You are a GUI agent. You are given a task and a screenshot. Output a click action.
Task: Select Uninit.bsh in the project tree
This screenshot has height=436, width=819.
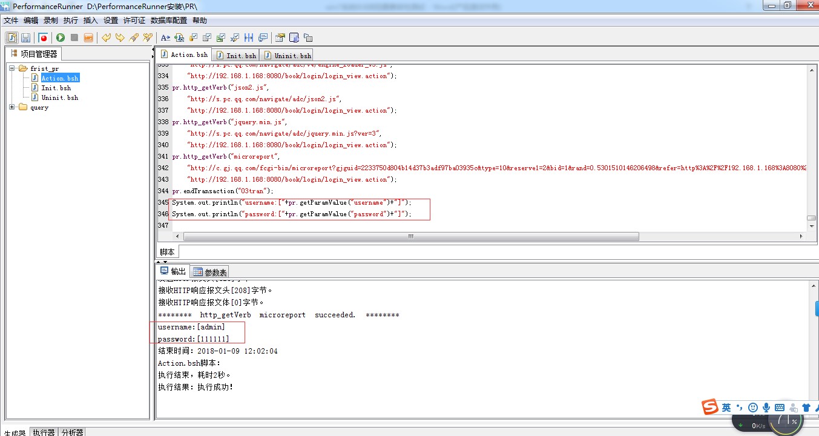(x=59, y=97)
